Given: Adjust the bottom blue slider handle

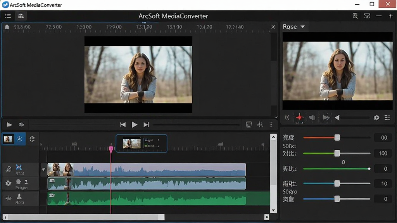Looking at the screenshot, I should (x=337, y=199).
